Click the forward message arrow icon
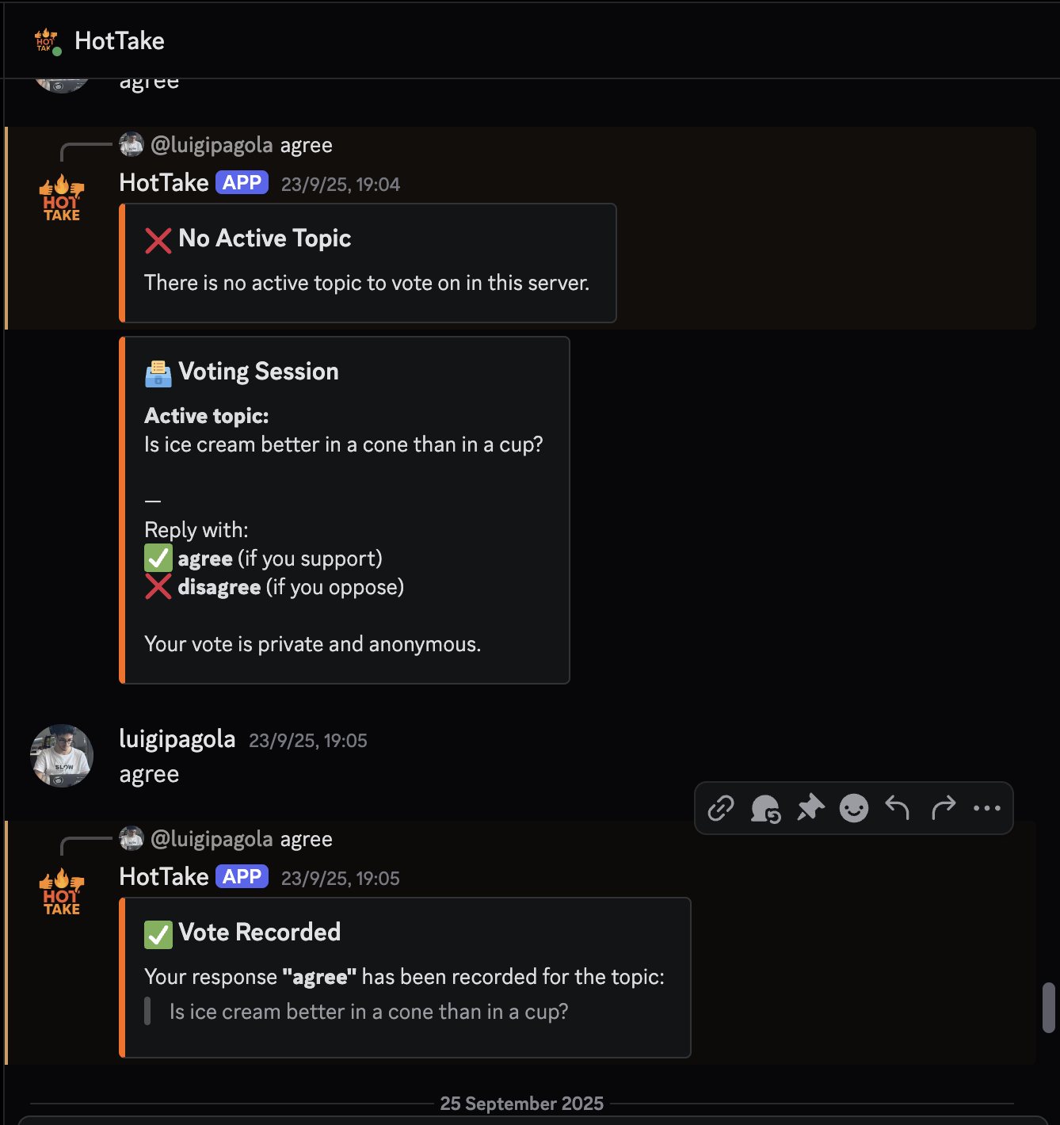 click(x=943, y=808)
